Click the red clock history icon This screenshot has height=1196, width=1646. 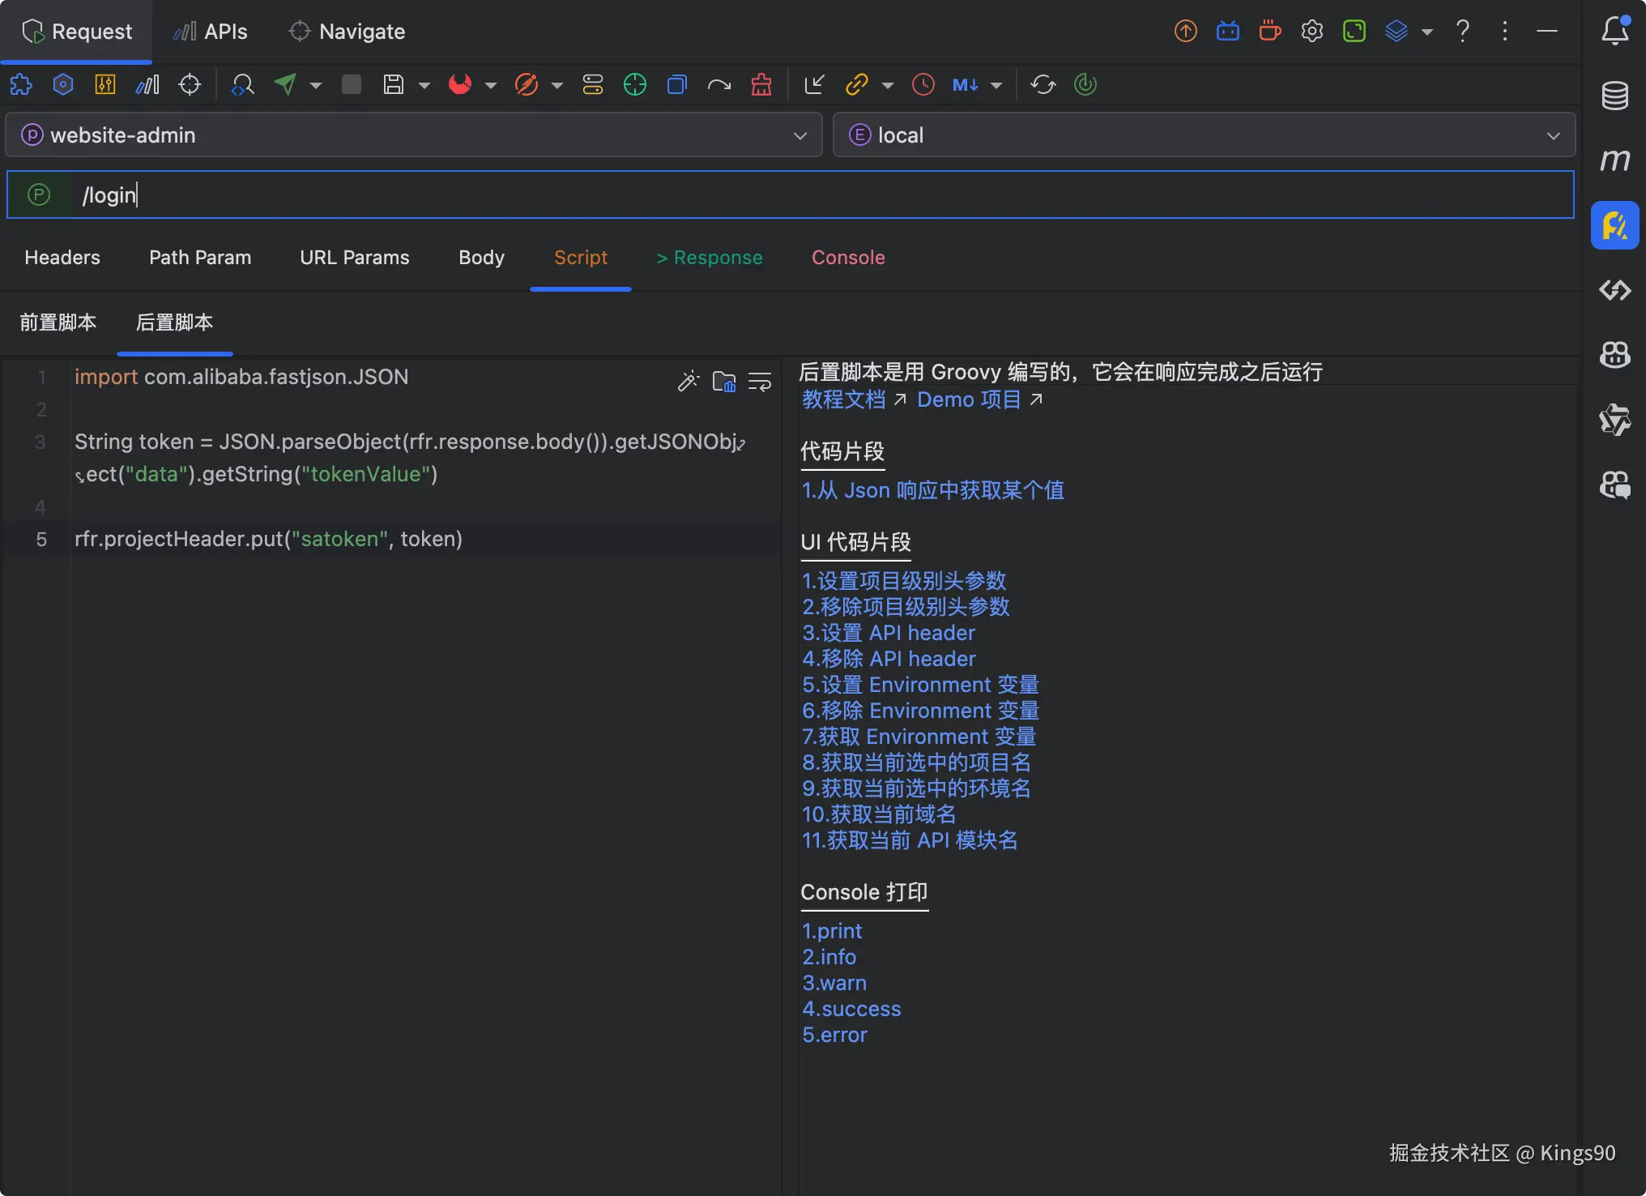click(x=923, y=84)
